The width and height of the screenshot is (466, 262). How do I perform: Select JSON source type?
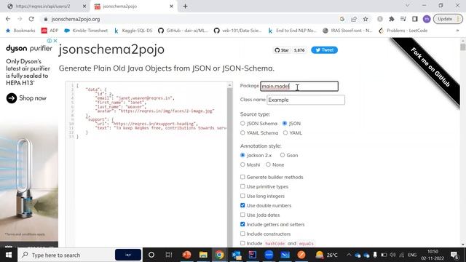285,123
